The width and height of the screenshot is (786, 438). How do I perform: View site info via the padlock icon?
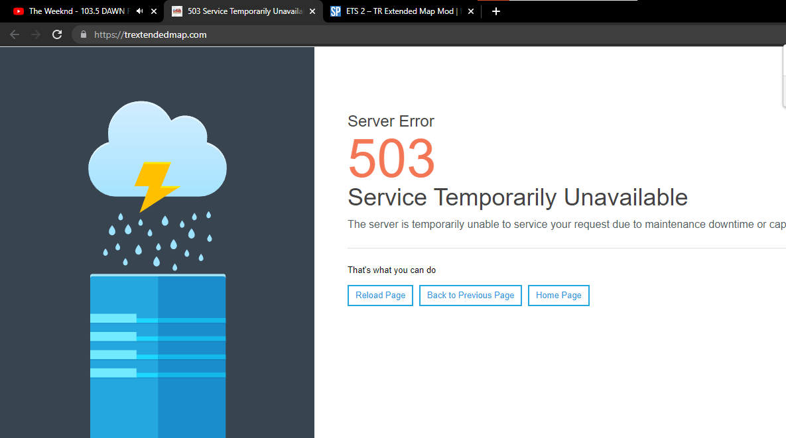click(84, 34)
